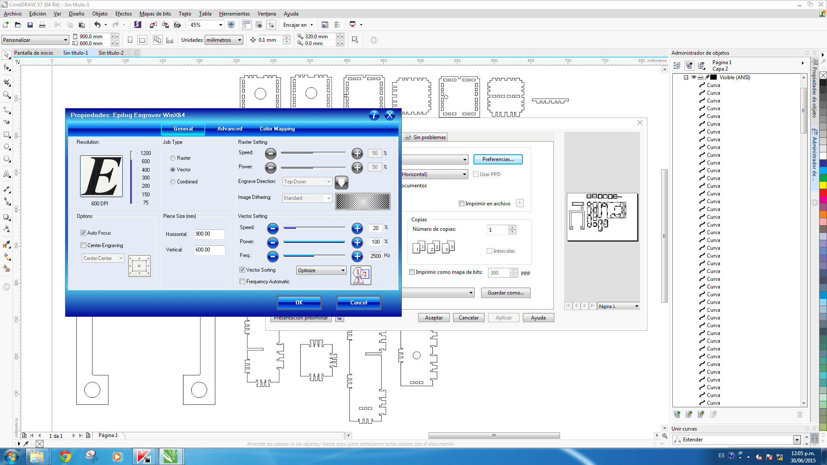
Task: Switch to the Color Mapping tab
Action: click(x=277, y=129)
